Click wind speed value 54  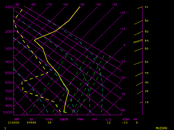(x=146, y=41)
